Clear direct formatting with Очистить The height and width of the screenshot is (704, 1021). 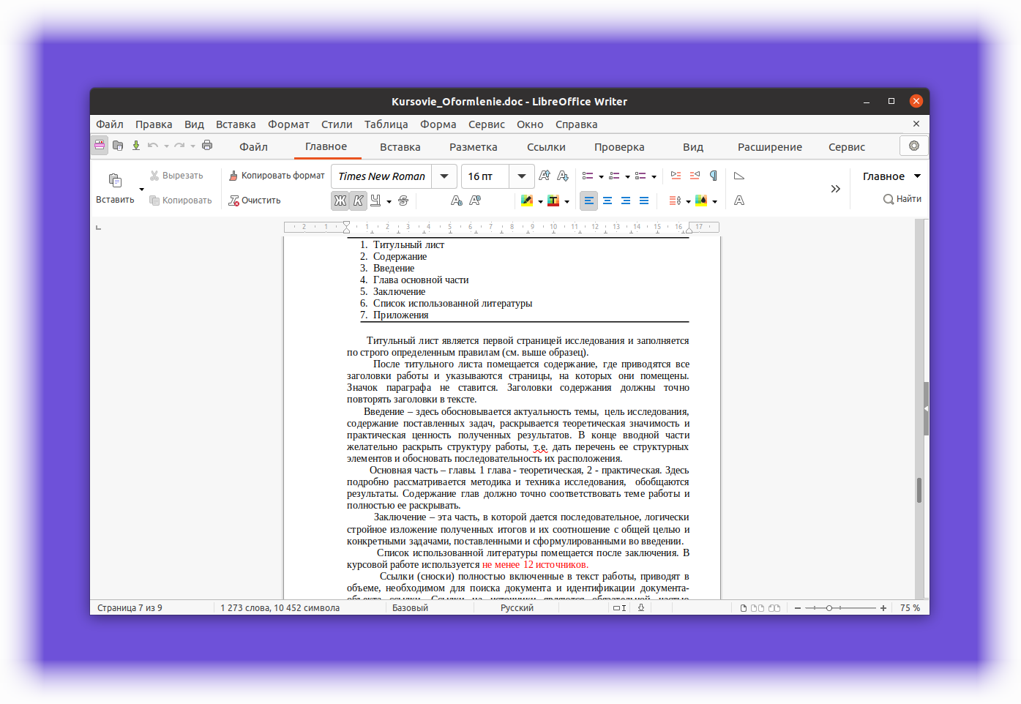(255, 201)
